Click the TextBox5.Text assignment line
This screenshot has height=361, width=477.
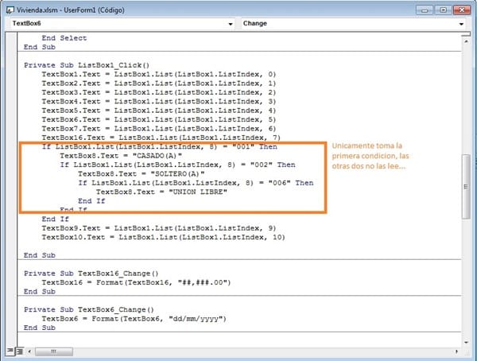point(158,111)
